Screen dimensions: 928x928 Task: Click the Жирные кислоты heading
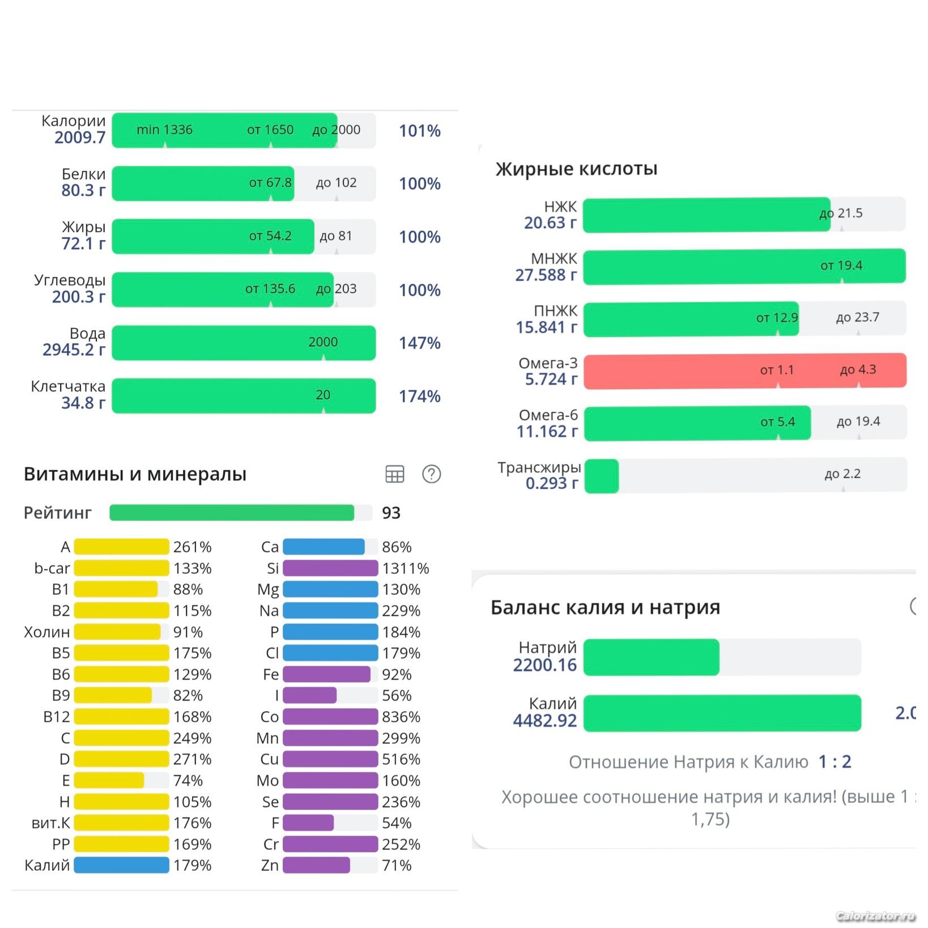[576, 169]
